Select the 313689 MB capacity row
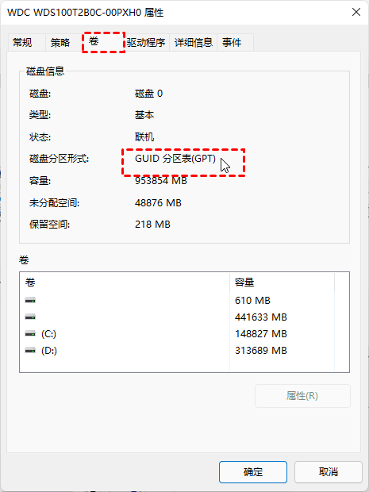Screen dimensions: 369x492 [184, 351]
